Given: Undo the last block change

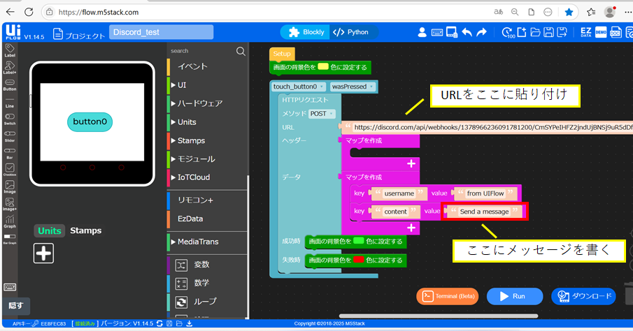Looking at the screenshot, I should [x=467, y=32].
